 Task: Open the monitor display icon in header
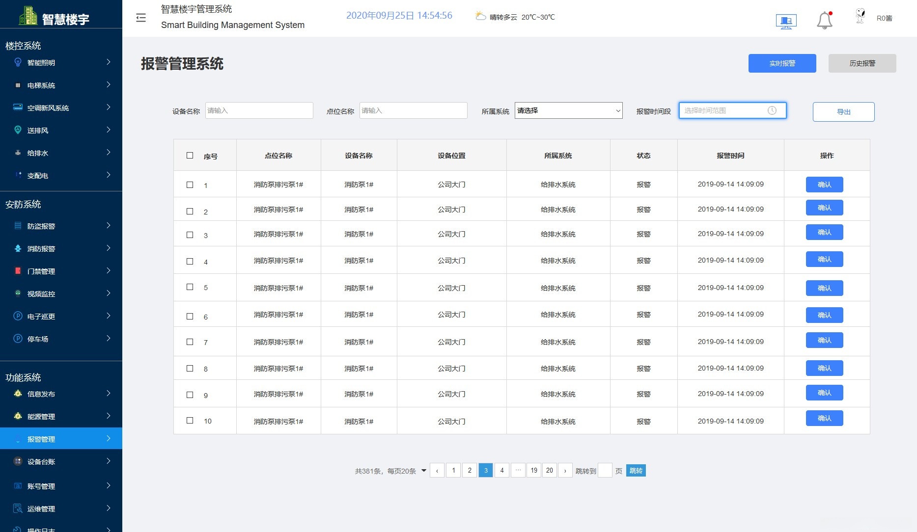pos(786,22)
